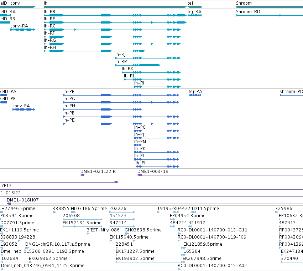
Task: Click the GH03838.5prime EST label
Action: (x=143, y=230)
